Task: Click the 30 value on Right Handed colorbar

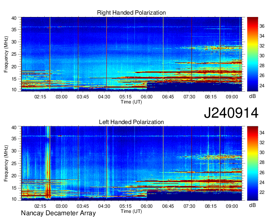Action: [x=262, y=56]
